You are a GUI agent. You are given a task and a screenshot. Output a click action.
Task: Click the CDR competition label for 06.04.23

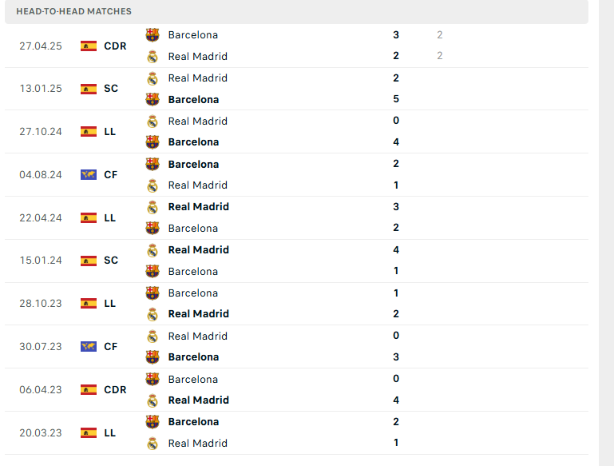coord(115,389)
